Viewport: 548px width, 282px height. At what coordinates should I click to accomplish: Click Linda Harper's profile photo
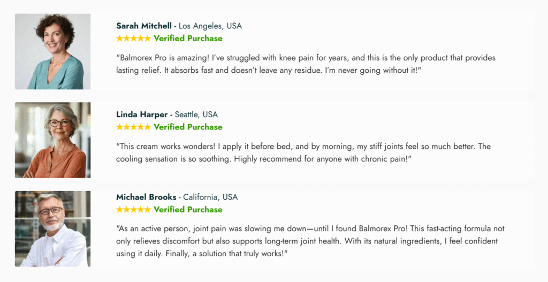53,140
